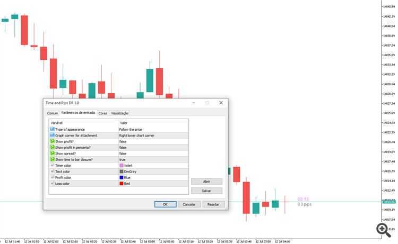The height and width of the screenshot is (244, 398).
Task: Close the Time and Pips DR dialog
Action: [x=221, y=103]
